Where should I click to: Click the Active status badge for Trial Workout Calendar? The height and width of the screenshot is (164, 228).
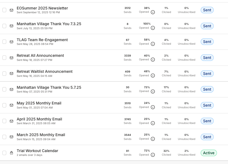[209, 153]
